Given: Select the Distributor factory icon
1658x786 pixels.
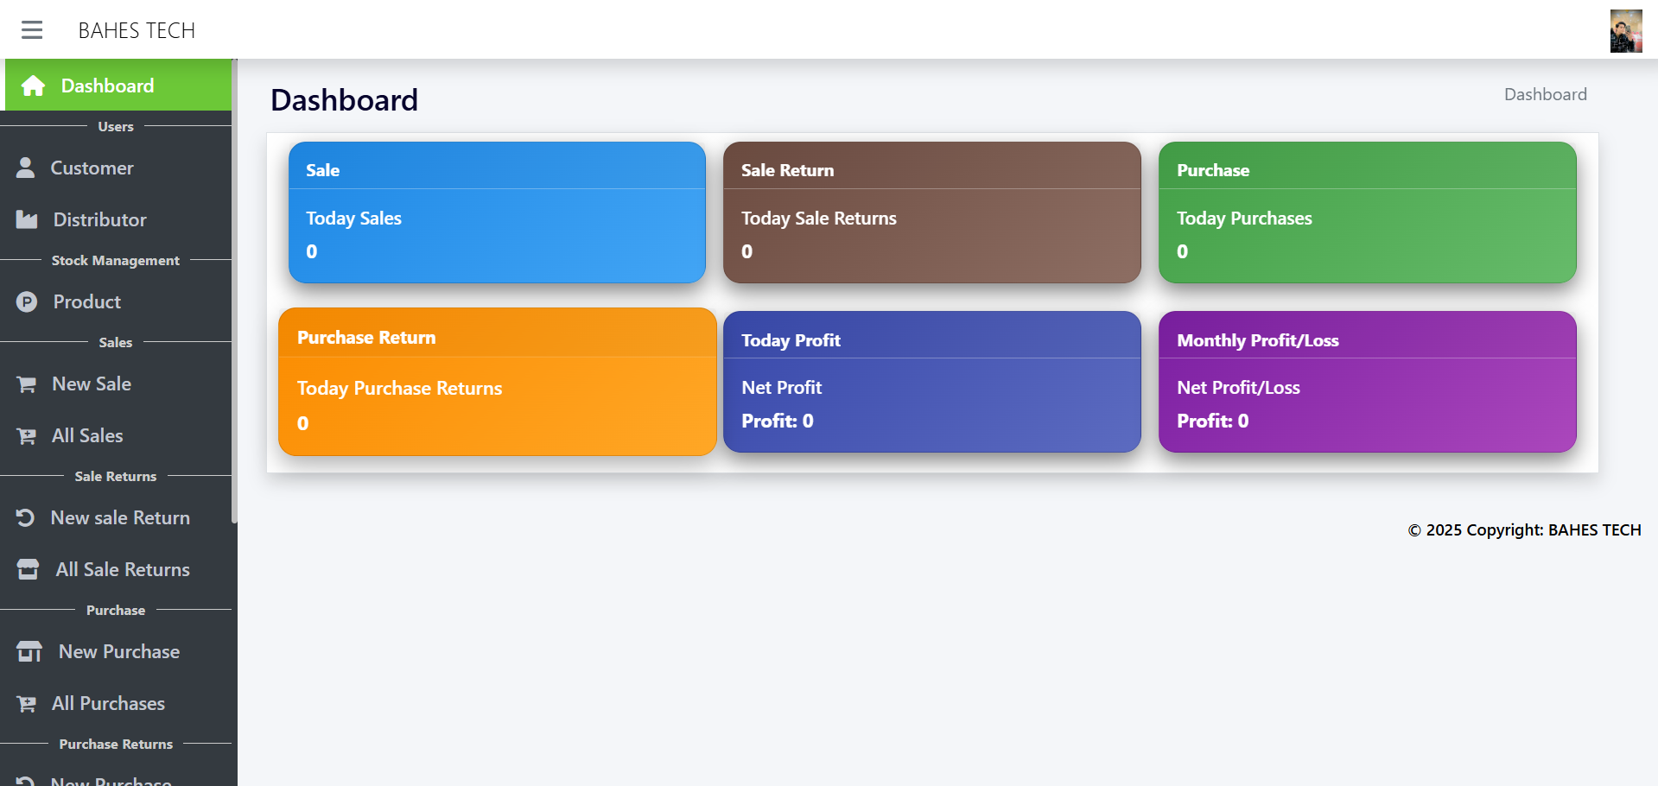Looking at the screenshot, I should 27,219.
